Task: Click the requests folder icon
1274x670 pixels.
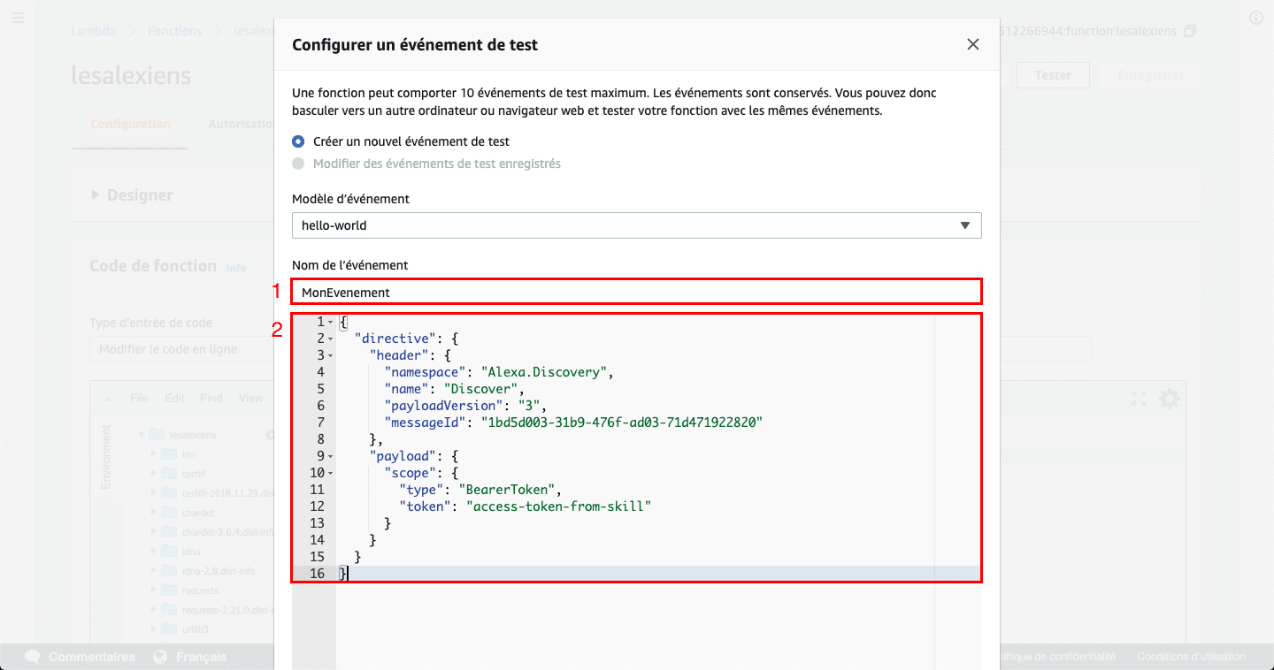Action: pos(169,590)
